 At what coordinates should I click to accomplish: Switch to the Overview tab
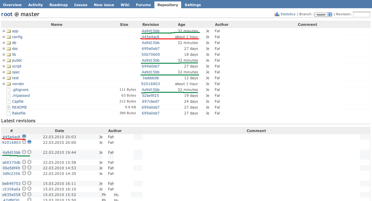12,5
